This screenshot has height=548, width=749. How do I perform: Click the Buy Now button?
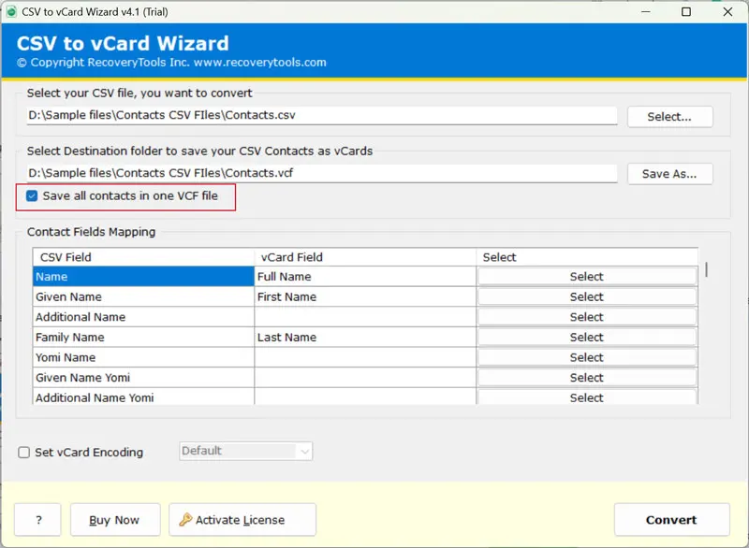coord(113,520)
